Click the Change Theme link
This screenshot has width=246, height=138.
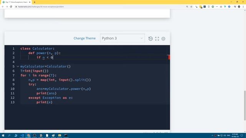[x=85, y=38]
